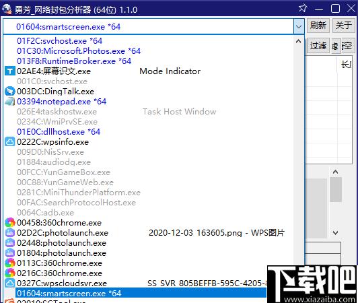358x303 pixels.
Task: Click the 关于 about button
Action: pos(344,25)
